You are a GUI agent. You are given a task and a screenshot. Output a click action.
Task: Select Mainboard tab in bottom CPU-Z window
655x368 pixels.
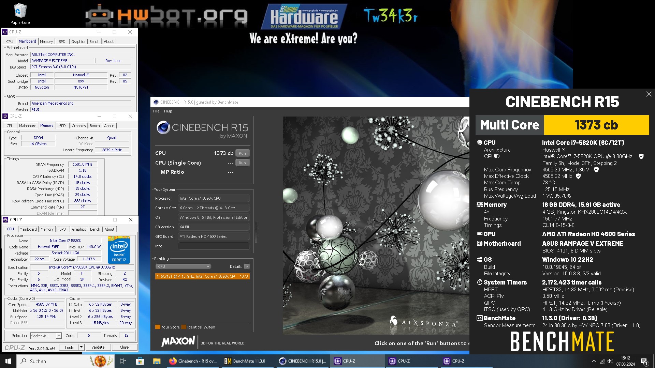28,229
